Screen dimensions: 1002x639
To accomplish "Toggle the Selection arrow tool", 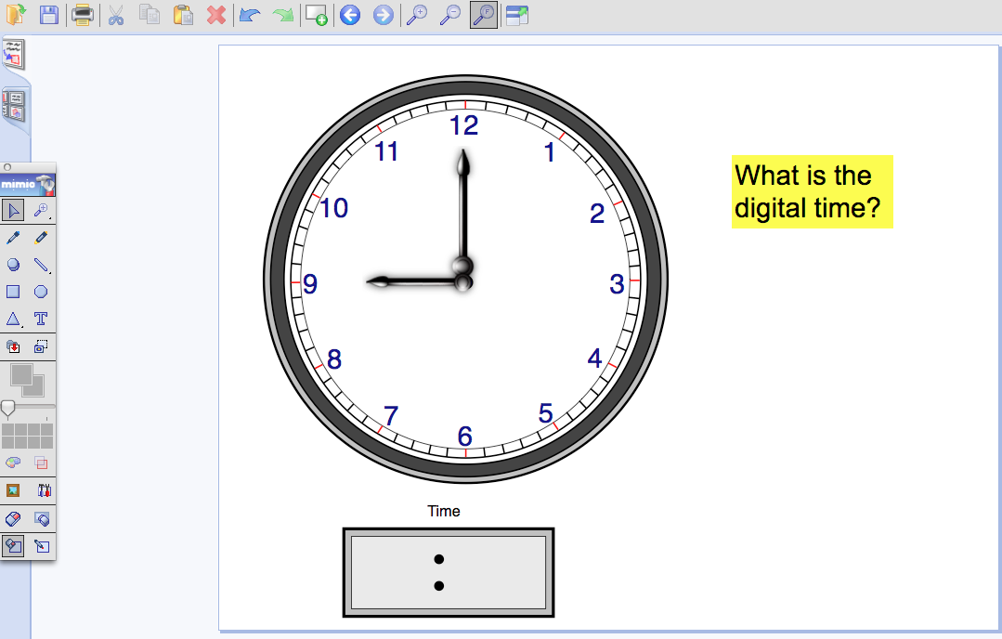I will click(x=13, y=210).
